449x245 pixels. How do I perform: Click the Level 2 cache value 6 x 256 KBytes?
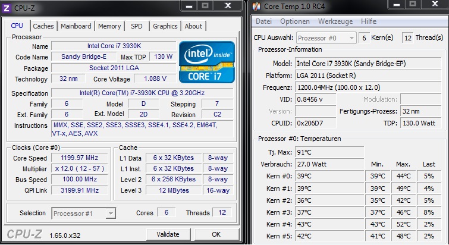[174, 180]
